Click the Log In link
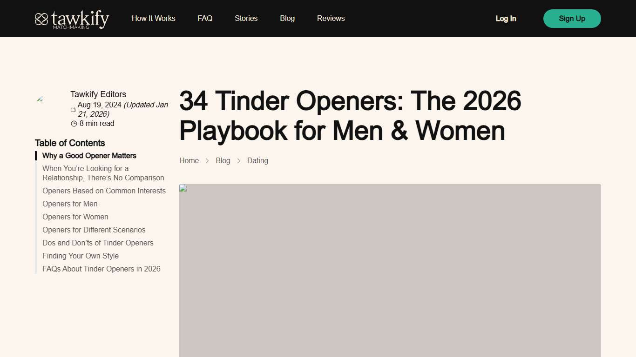 506,19
